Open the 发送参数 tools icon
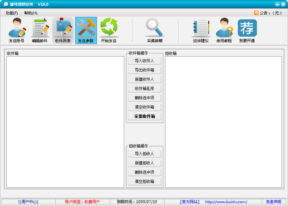Viewport: 288px width, 206px height. (x=86, y=30)
